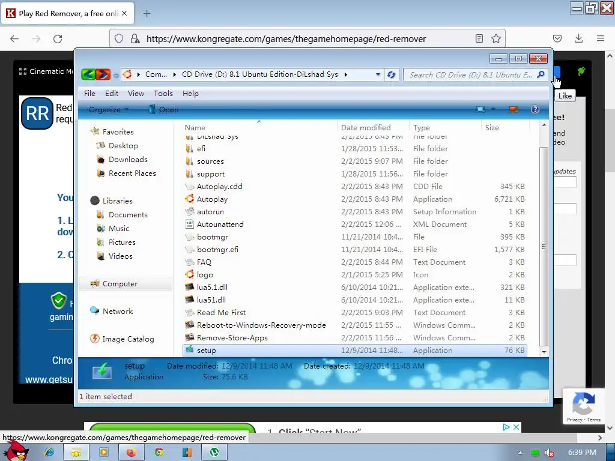
Task: Select Documents library
Action: pyautogui.click(x=128, y=214)
